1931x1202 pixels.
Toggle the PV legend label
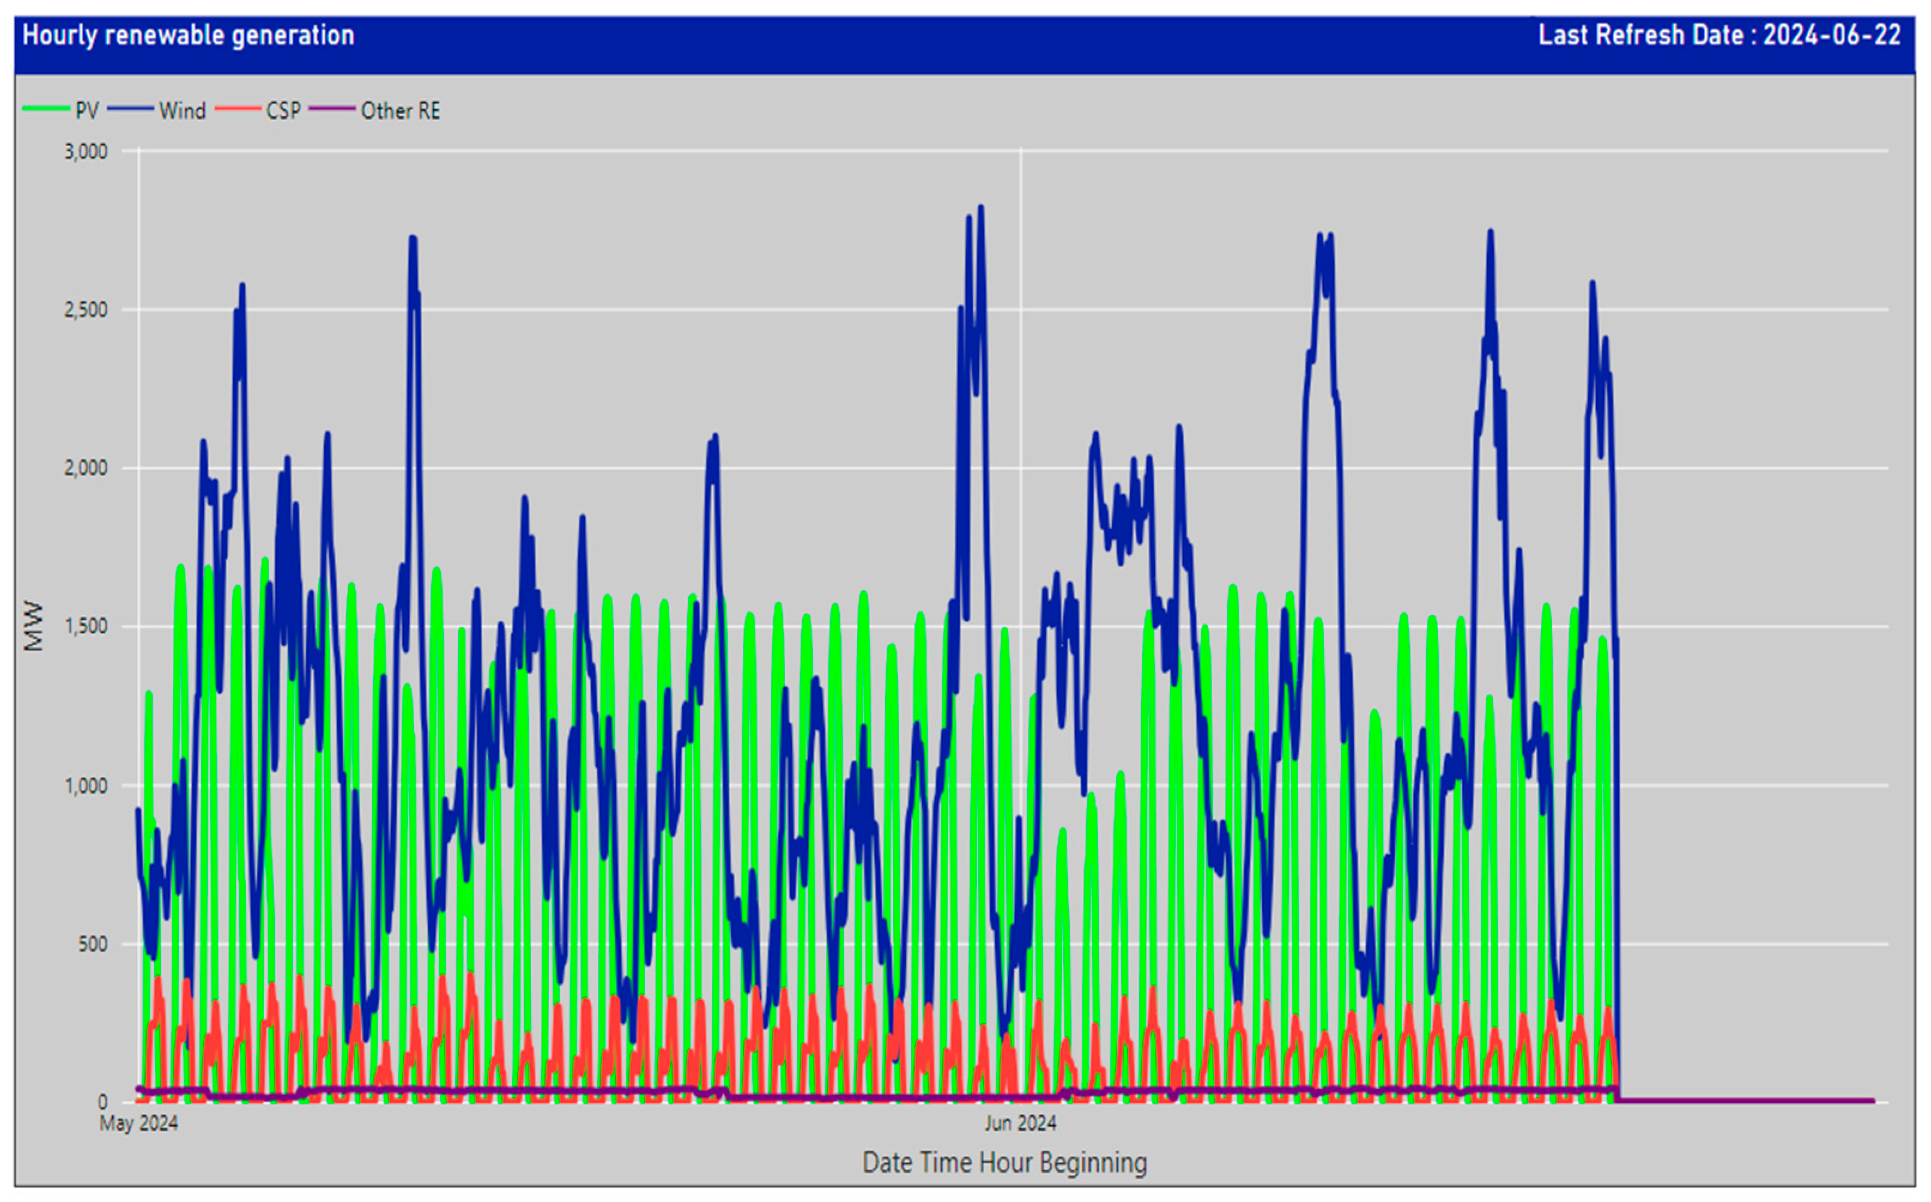pos(87,111)
